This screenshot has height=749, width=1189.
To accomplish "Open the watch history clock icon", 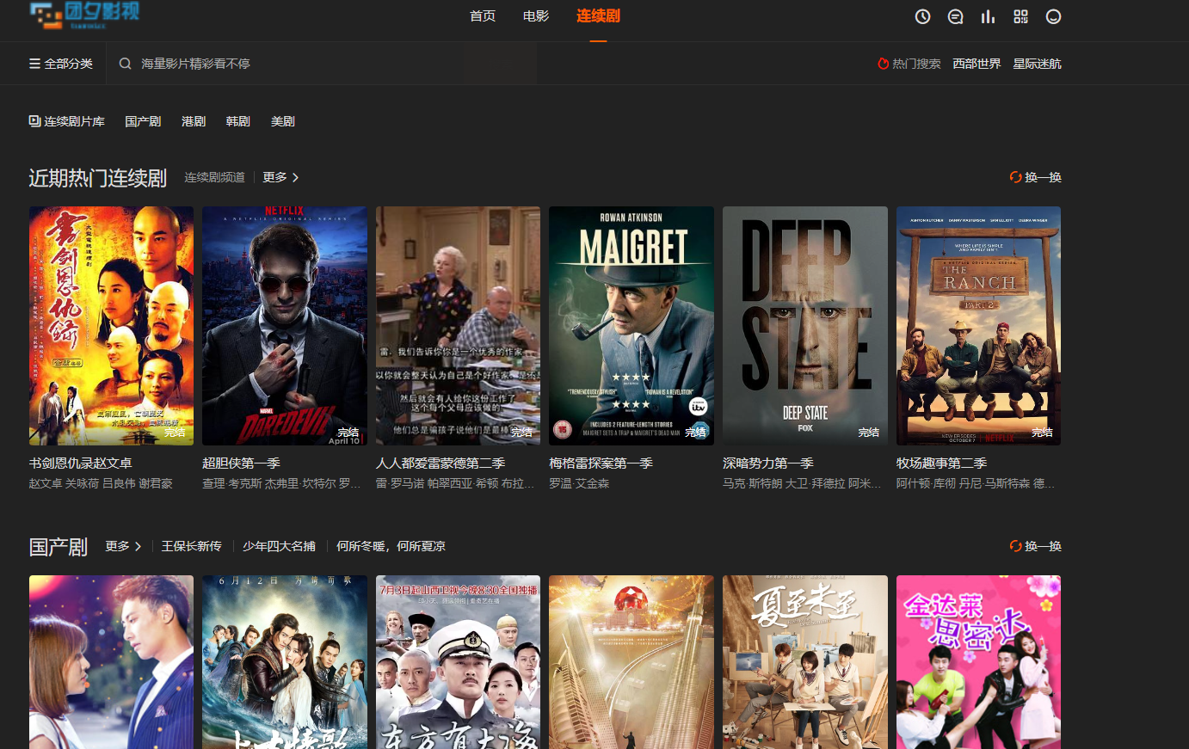I will pyautogui.click(x=922, y=16).
